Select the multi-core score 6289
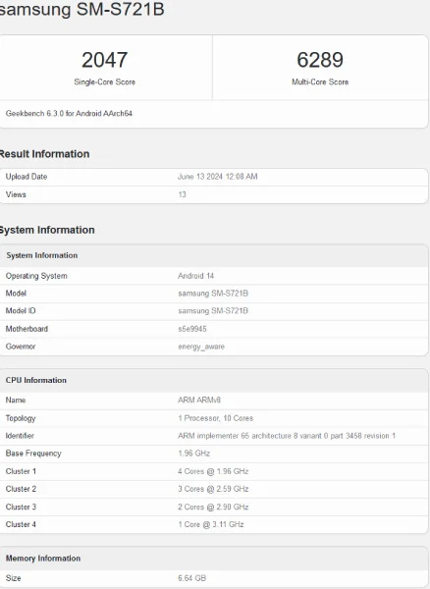The width and height of the screenshot is (430, 589). [x=320, y=60]
